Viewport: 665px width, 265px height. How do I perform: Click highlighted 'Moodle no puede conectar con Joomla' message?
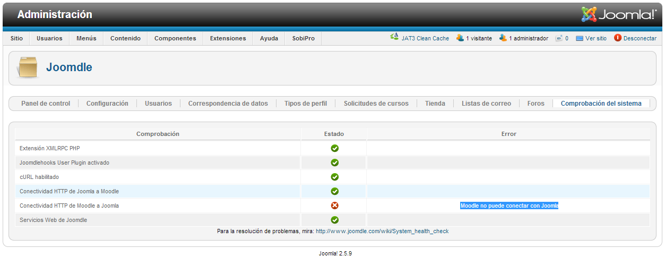coord(509,206)
